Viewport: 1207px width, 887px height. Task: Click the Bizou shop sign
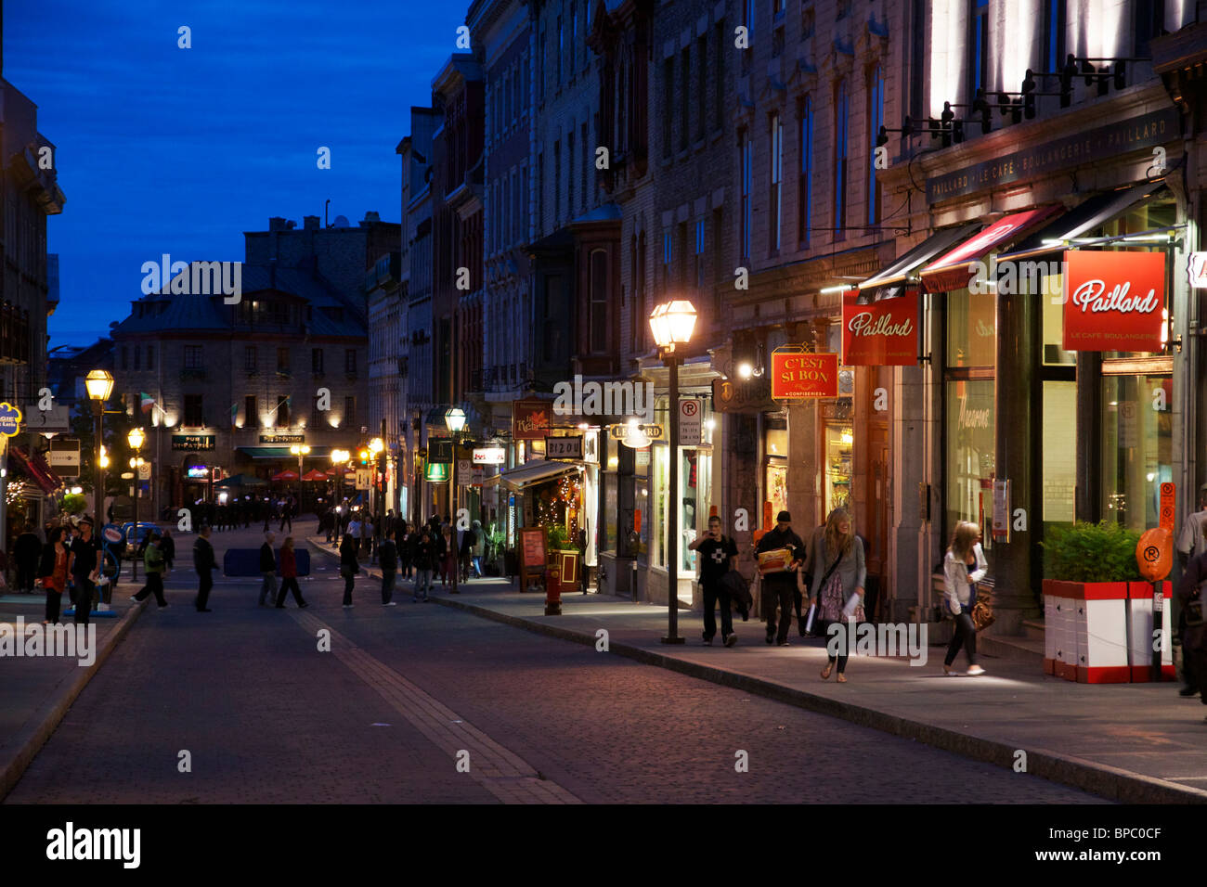[x=564, y=447]
